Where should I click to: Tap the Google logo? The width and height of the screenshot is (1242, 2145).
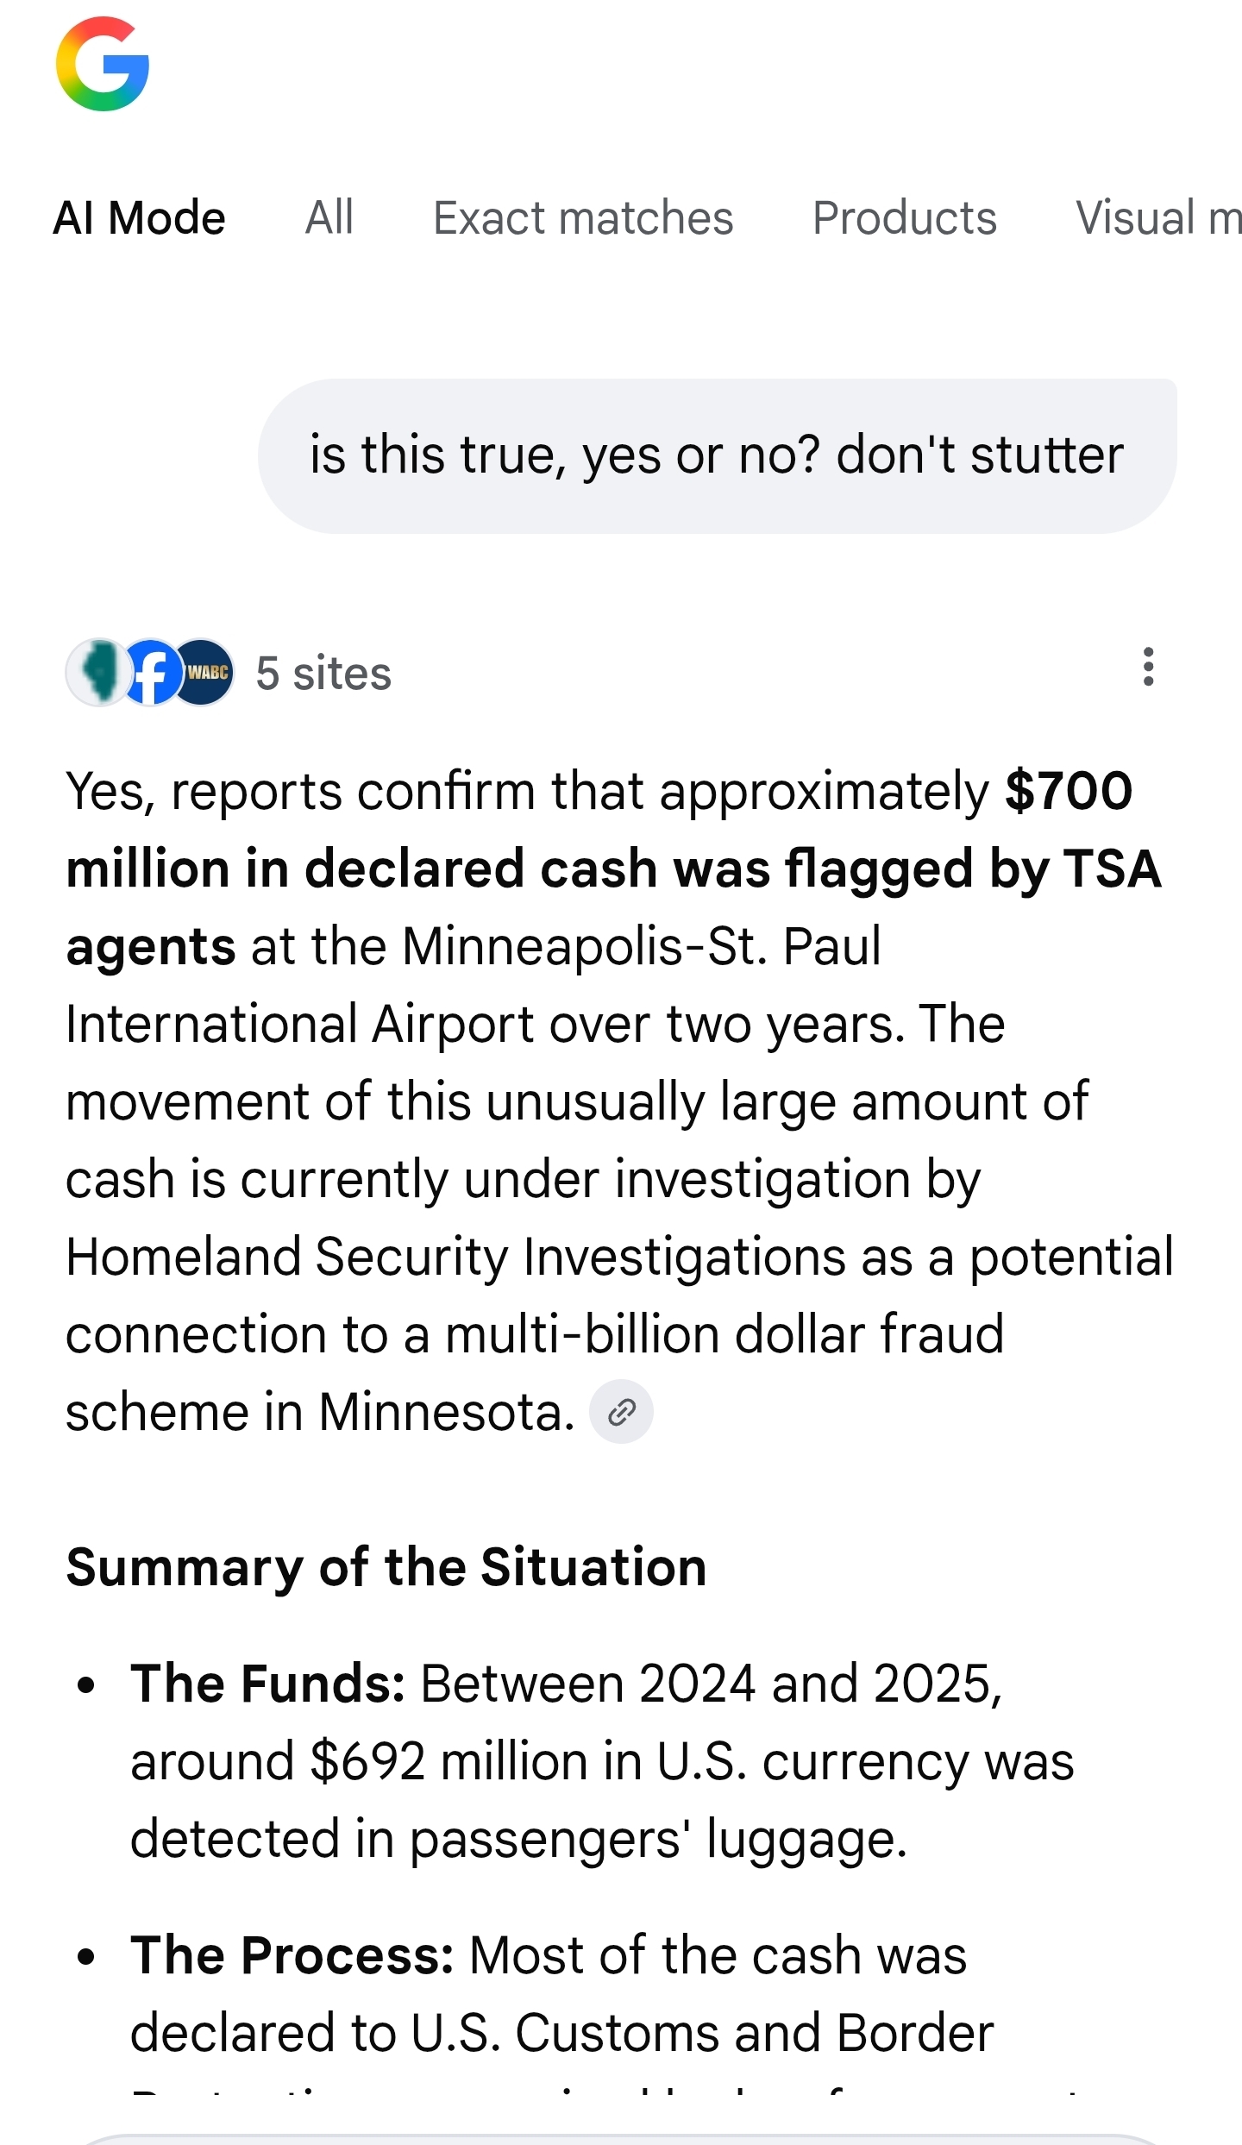pos(103,65)
